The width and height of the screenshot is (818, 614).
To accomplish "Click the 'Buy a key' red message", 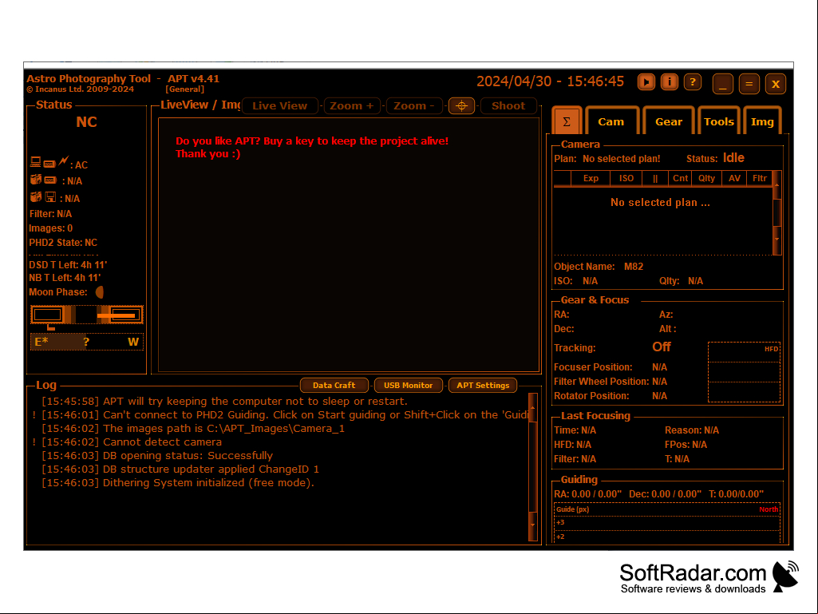I will click(311, 147).
